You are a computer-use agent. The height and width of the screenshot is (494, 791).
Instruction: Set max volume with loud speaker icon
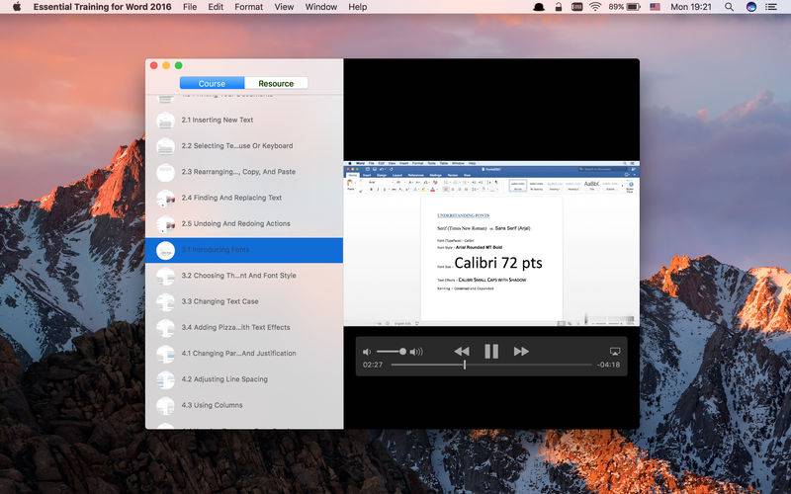pyautogui.click(x=416, y=352)
